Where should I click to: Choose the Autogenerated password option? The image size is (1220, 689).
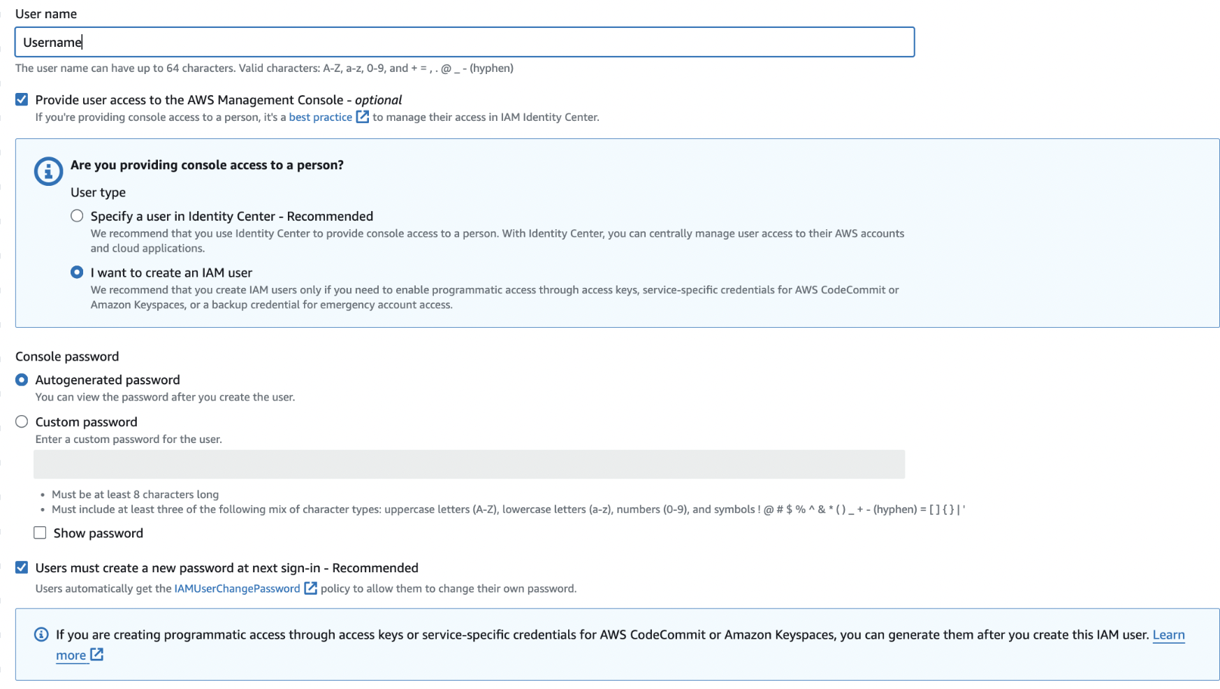(x=22, y=379)
